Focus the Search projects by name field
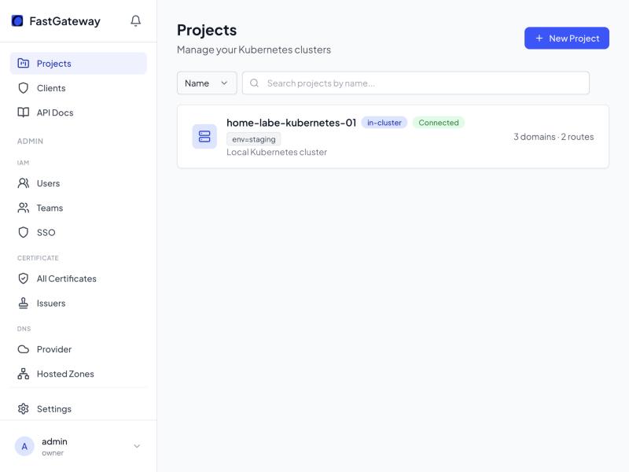Screen dimensions: 629x472 pyautogui.click(x=416, y=83)
